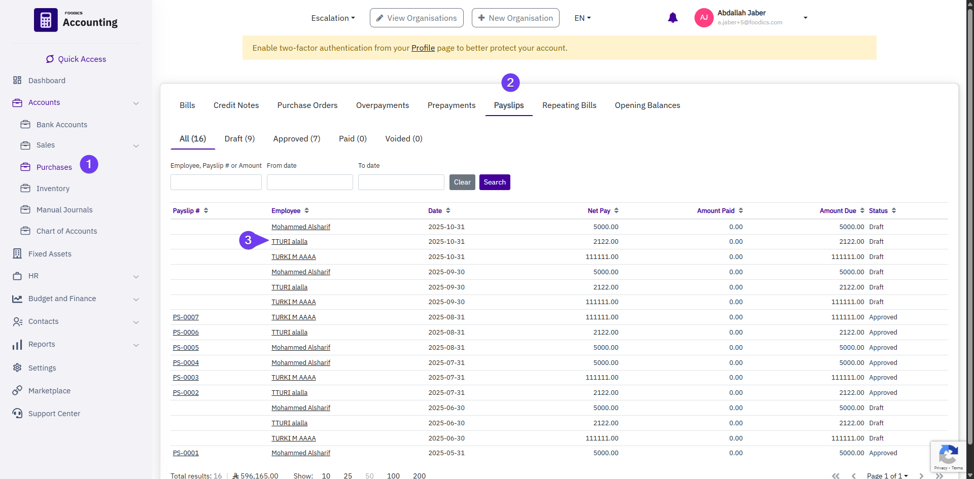
Task: Open the Dashboard grid icon
Action: click(x=17, y=80)
